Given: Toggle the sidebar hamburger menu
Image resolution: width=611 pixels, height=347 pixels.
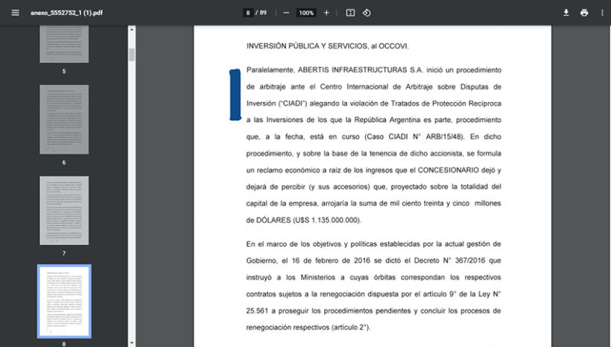Looking at the screenshot, I should 15,13.
